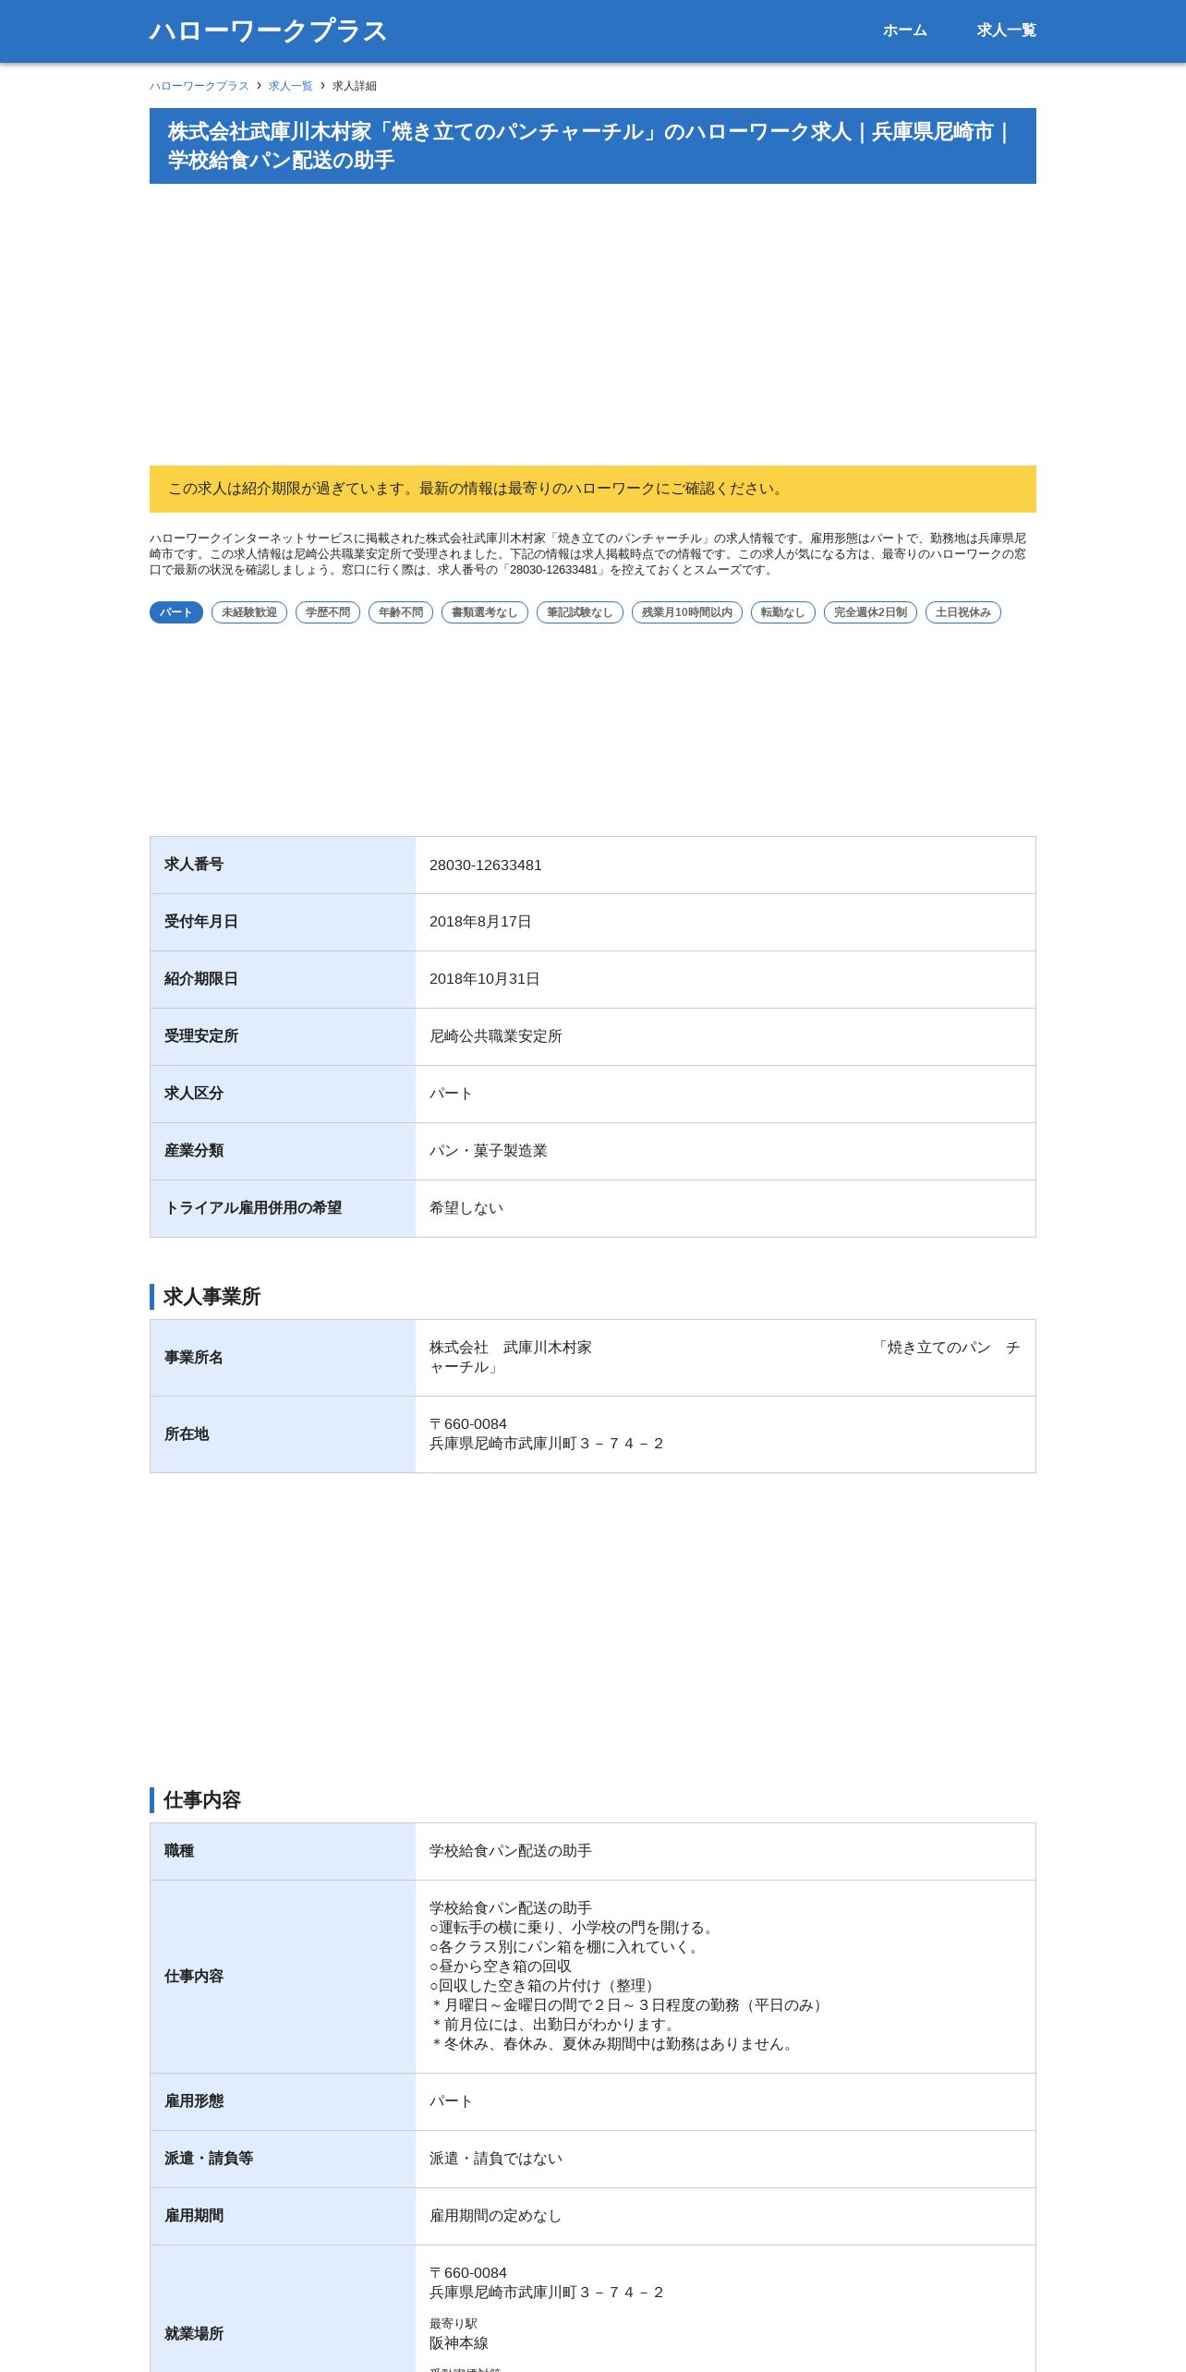Image resolution: width=1186 pixels, height=2372 pixels.
Task: Select 希望しない value
Action: (466, 1208)
